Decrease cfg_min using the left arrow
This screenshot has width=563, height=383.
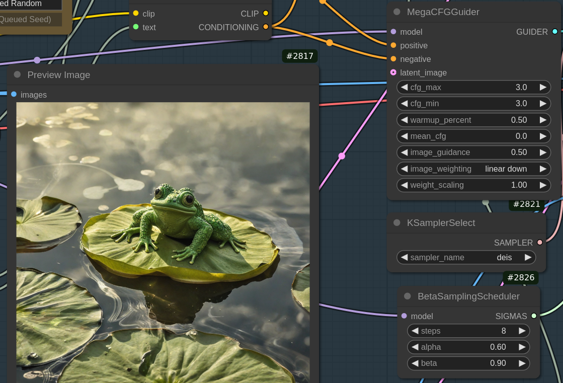tap(405, 104)
